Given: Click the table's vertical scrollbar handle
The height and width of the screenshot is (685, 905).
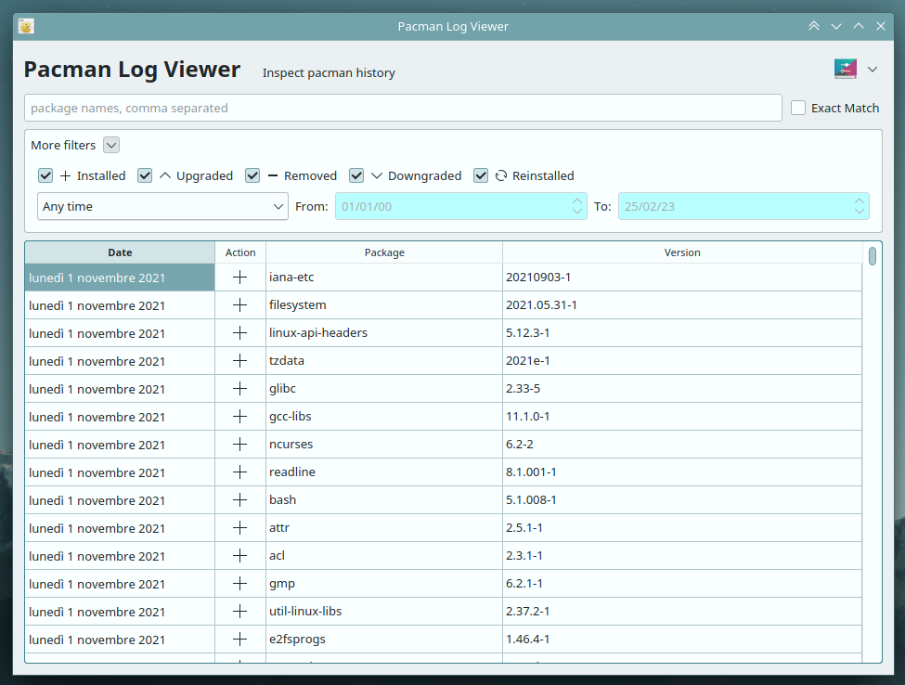Looking at the screenshot, I should click(873, 255).
